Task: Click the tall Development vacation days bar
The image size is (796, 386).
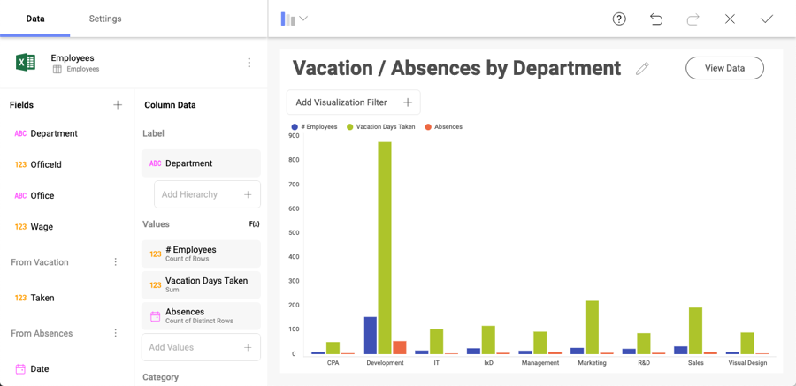Action: (x=385, y=247)
